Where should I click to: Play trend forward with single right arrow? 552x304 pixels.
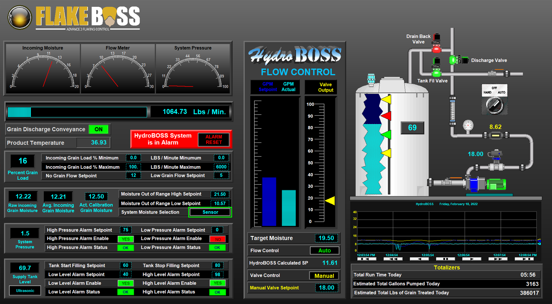coord(471,259)
